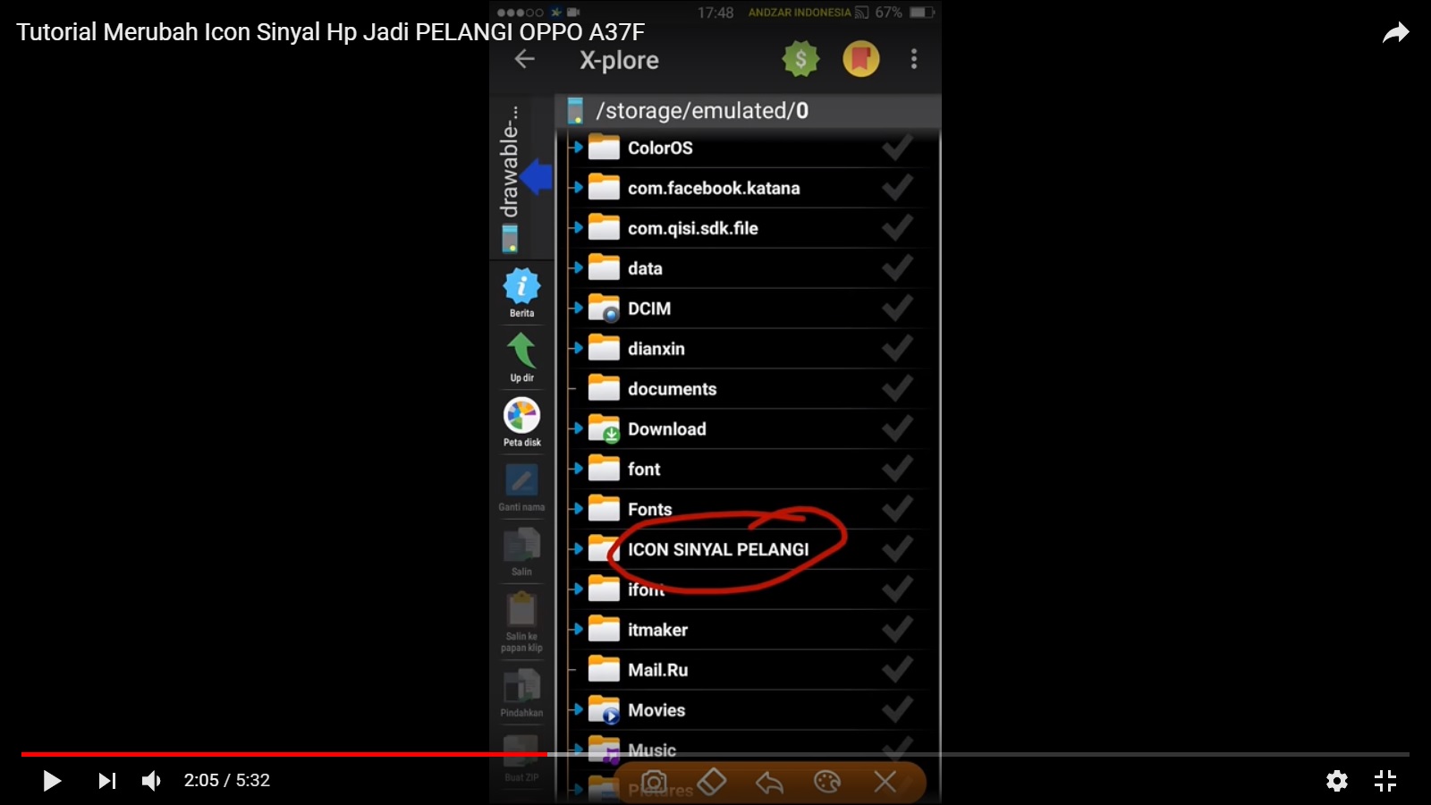Uncheck the DCIM folder selection checkmark
This screenshot has height=805, width=1431.
pos(897,308)
